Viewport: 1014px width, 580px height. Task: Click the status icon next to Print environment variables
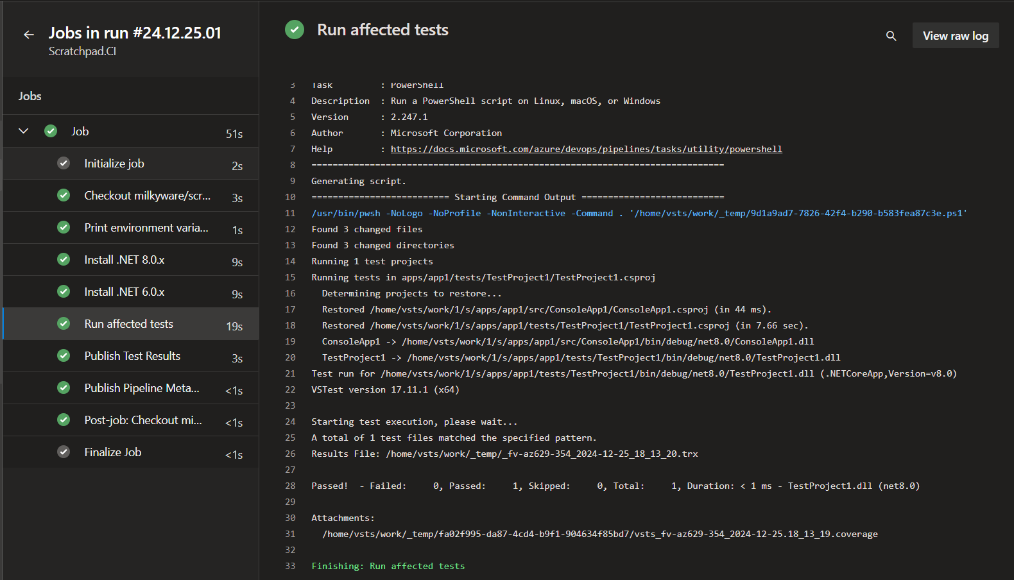(x=64, y=227)
